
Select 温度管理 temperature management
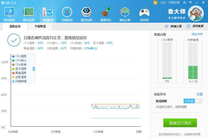click(x=48, y=14)
